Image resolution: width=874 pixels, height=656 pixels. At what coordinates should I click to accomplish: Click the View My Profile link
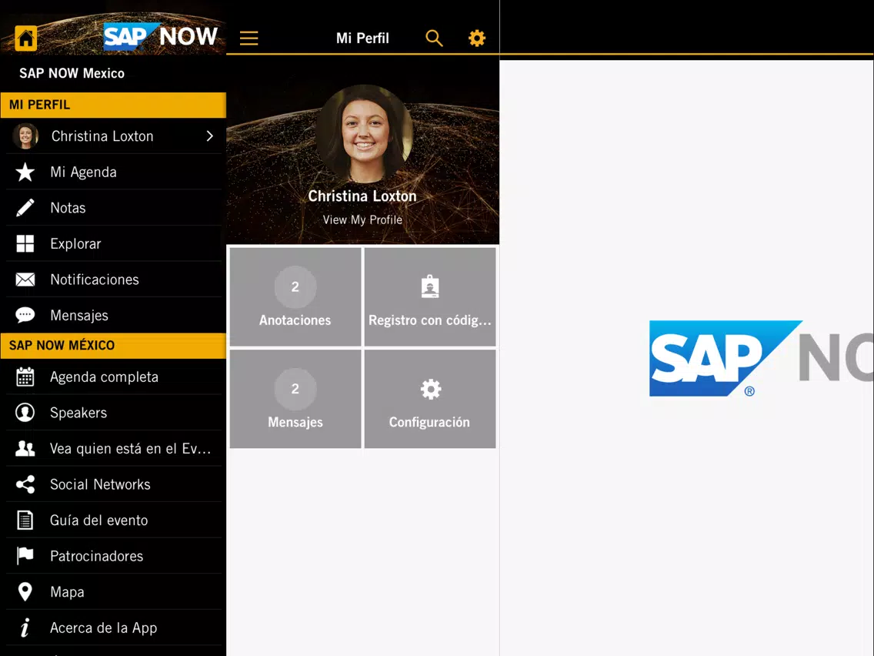362,219
